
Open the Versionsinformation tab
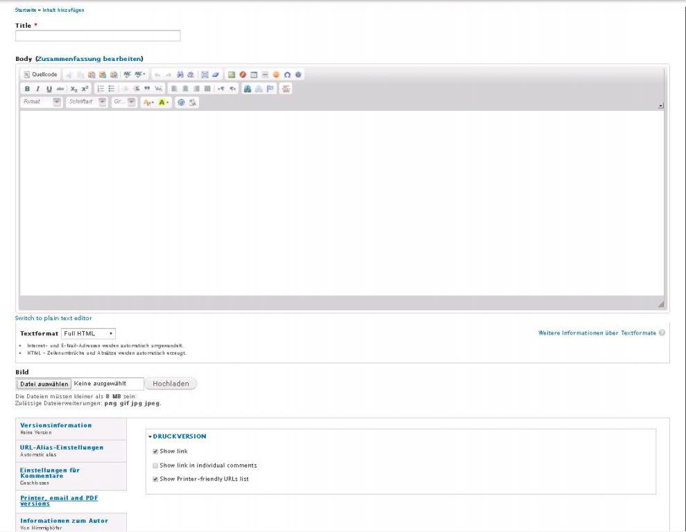(x=55, y=425)
